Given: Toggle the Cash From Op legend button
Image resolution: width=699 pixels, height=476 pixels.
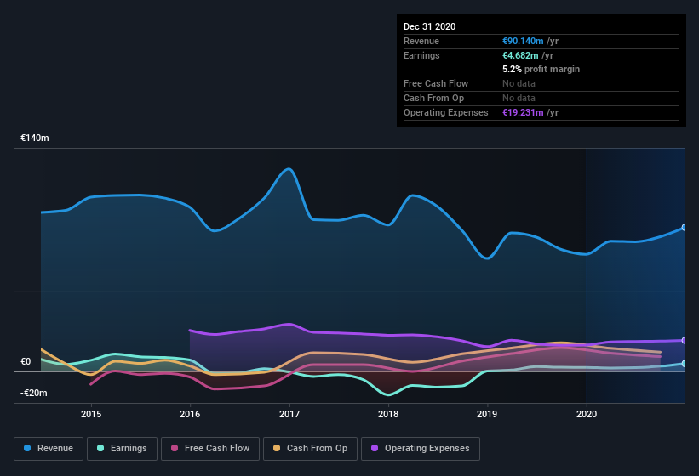Looking at the screenshot, I should 310,449.
